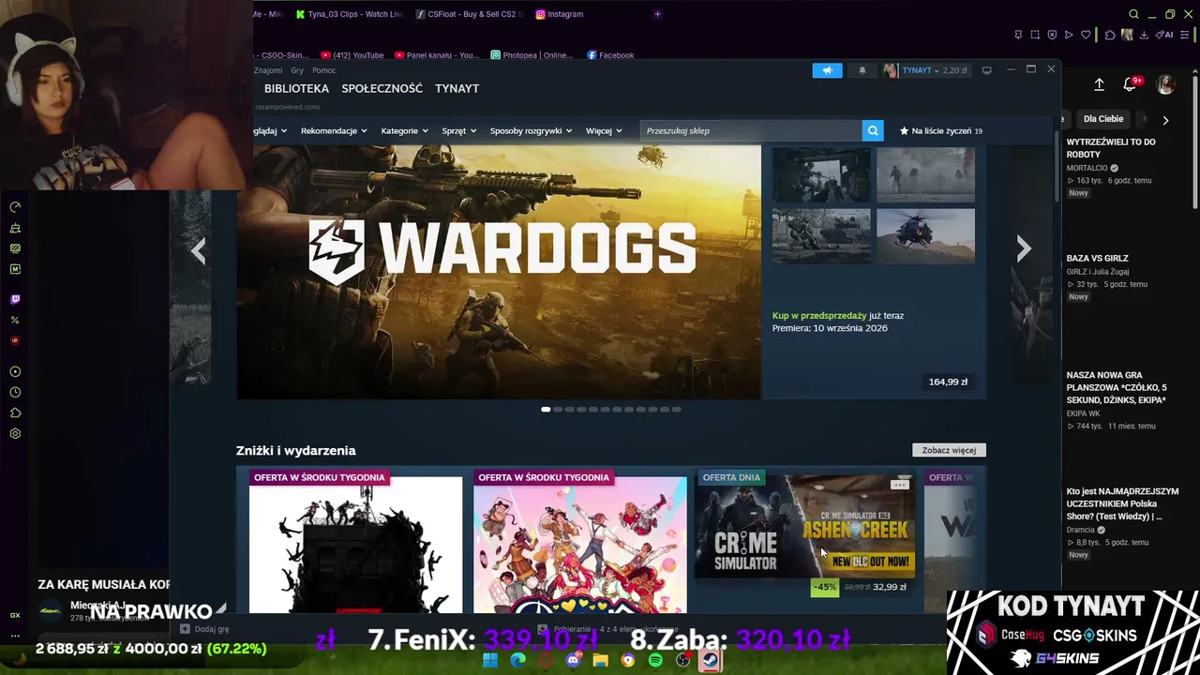The image size is (1200, 675).
Task: Select the first carousel page dot
Action: point(546,410)
